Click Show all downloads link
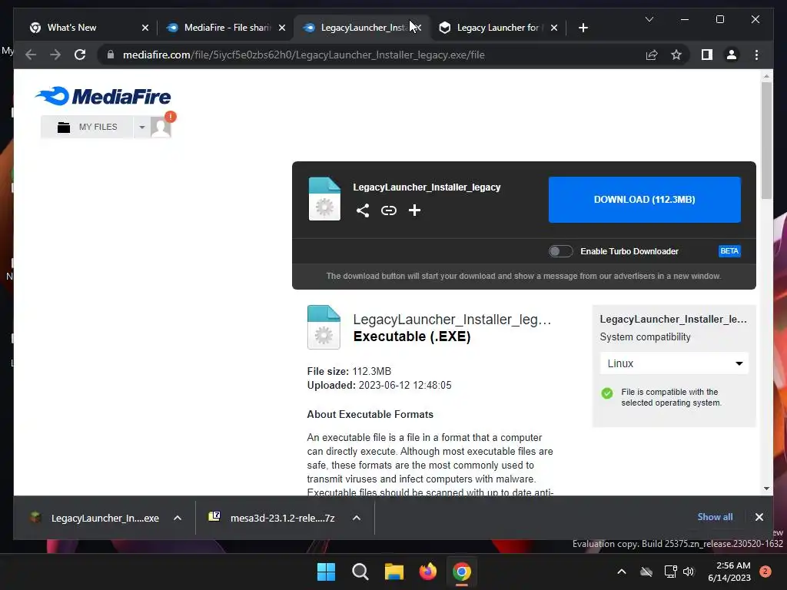This screenshot has height=590, width=787. tap(715, 517)
